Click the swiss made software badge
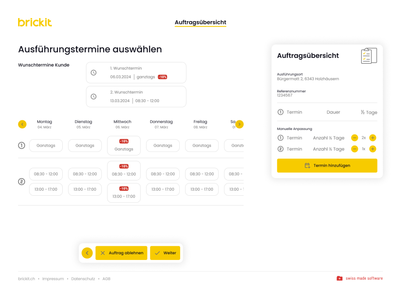Image resolution: width=401 pixels, height=285 pixels. [359, 278]
